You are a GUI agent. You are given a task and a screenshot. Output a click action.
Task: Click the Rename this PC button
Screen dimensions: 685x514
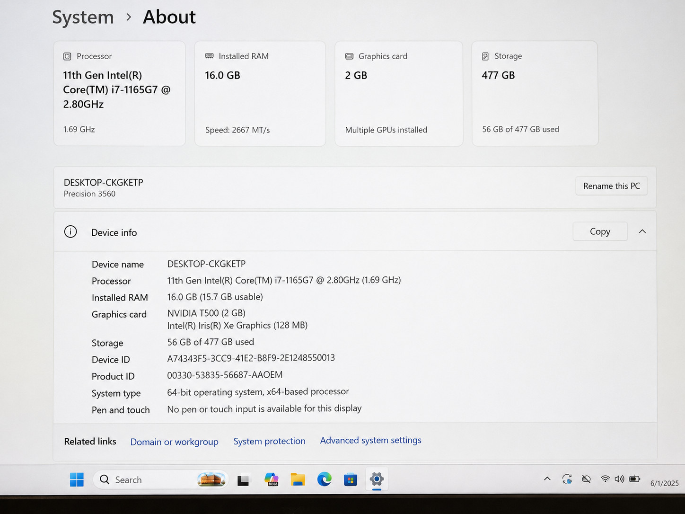[612, 186]
